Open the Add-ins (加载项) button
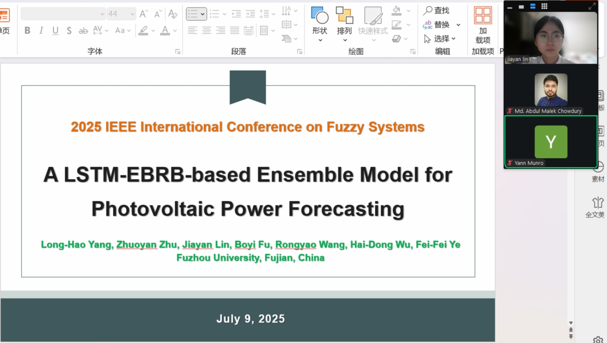607x343 pixels. click(483, 25)
